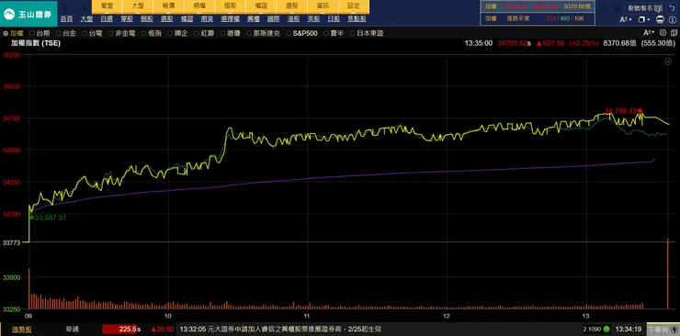Click the printer icon
Viewport: 680px width, 336px height.
click(x=660, y=19)
